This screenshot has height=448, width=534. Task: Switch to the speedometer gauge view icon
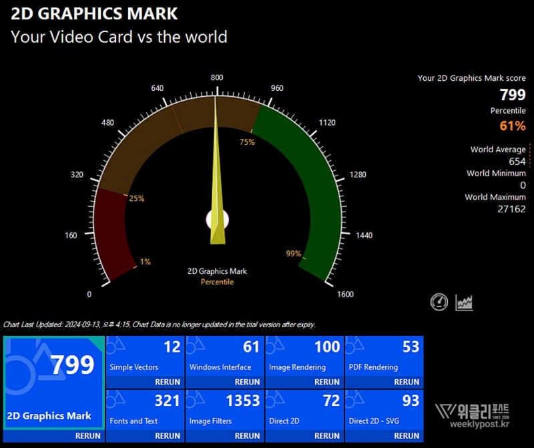point(439,302)
